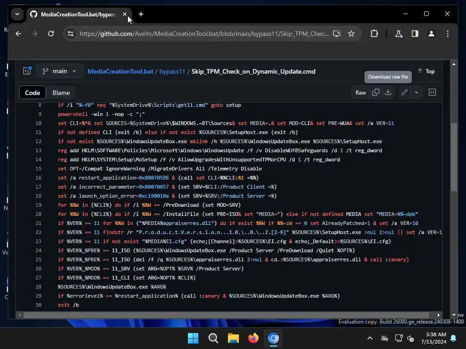Viewport: 466px width, 349px height.
Task: Close the MediaCreationTool.bat tab
Action: [x=125, y=14]
